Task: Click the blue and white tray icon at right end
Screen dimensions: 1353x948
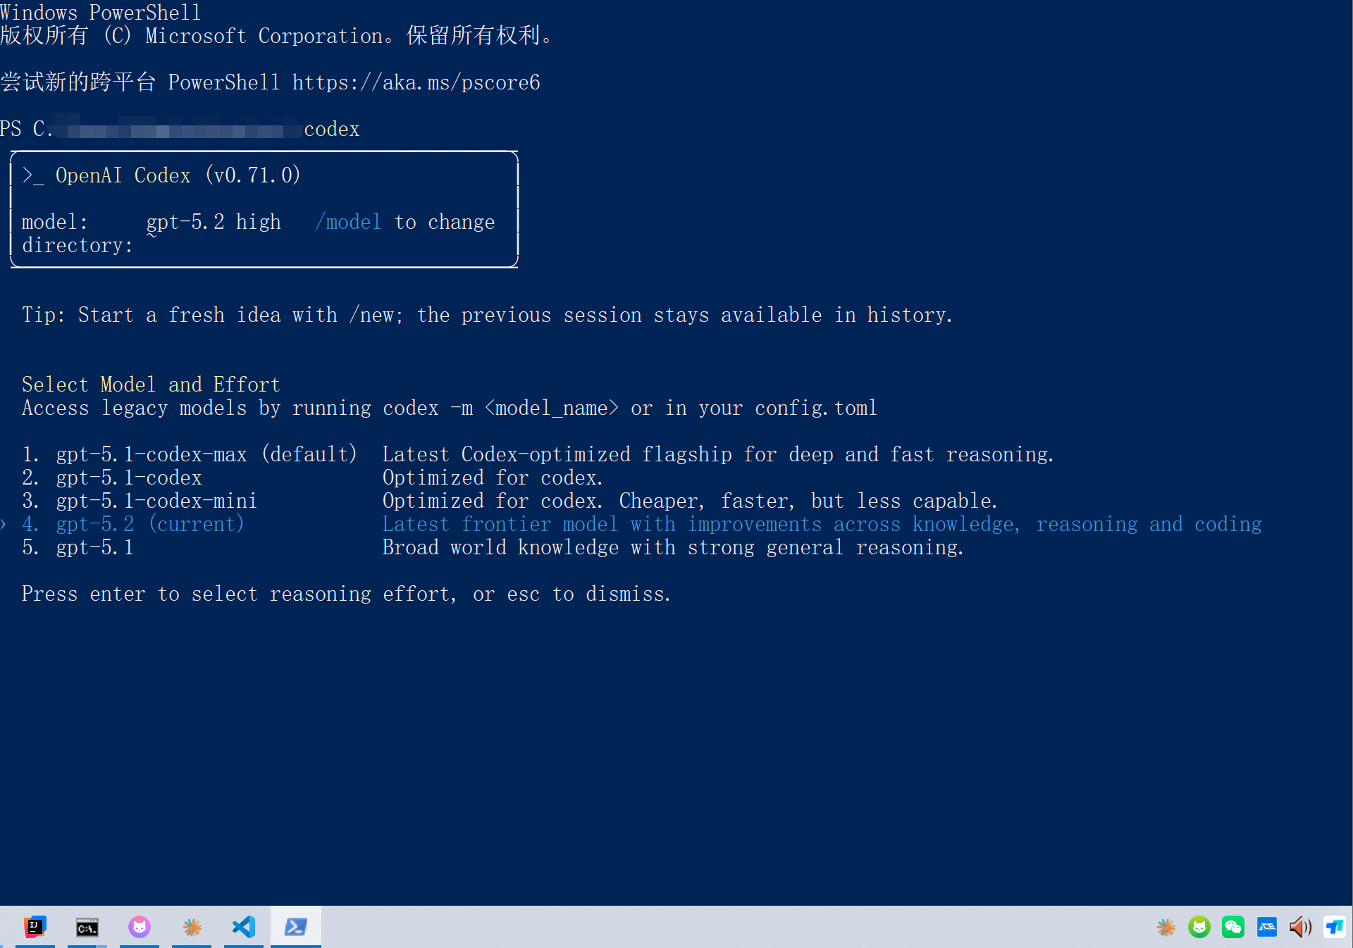Action: coord(1334,927)
